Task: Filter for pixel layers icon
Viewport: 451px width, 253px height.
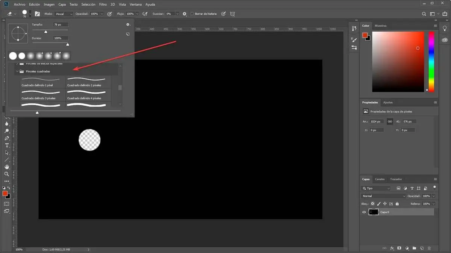Action: tap(398, 188)
